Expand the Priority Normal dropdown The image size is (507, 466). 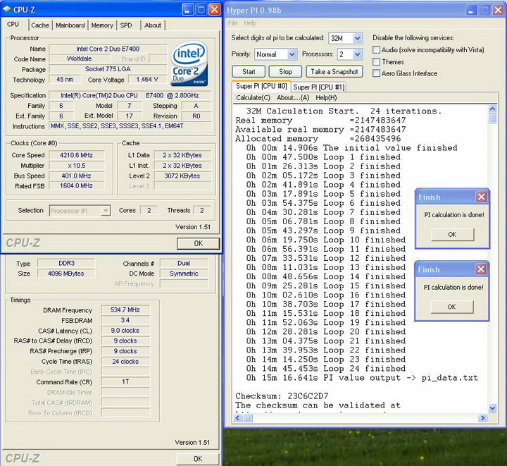click(x=292, y=54)
